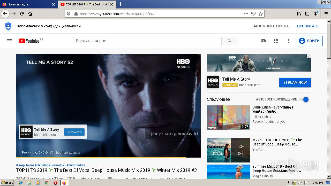This screenshot has width=331, height=186.
Task: Open hbonordic.com link in the video ad
Action: 68,153
